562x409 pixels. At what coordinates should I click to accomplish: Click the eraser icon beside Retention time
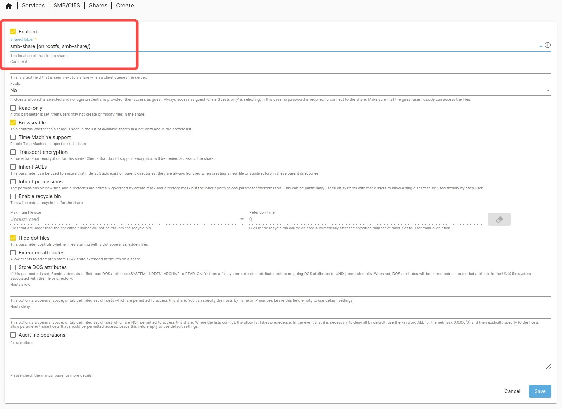tap(499, 219)
